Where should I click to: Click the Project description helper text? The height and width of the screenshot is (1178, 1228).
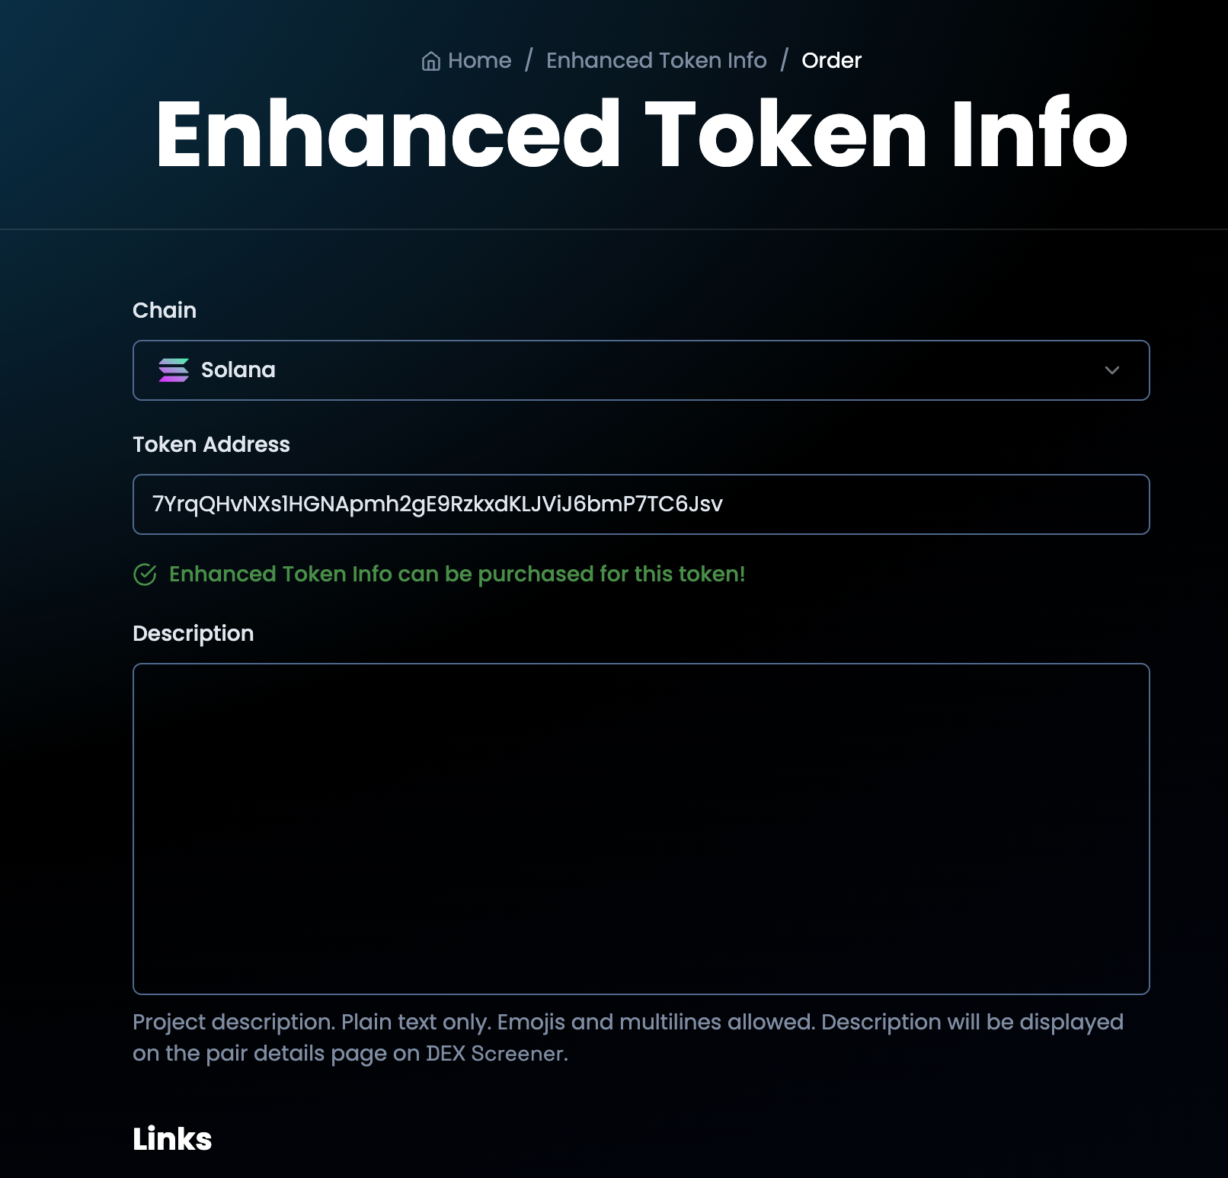pyautogui.click(x=628, y=1037)
